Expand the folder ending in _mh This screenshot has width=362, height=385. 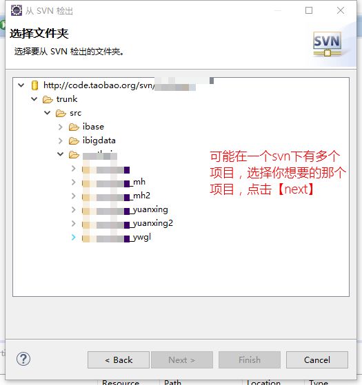(74, 182)
